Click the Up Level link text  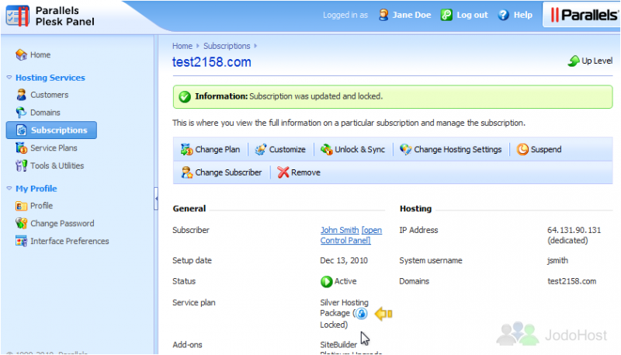click(597, 61)
